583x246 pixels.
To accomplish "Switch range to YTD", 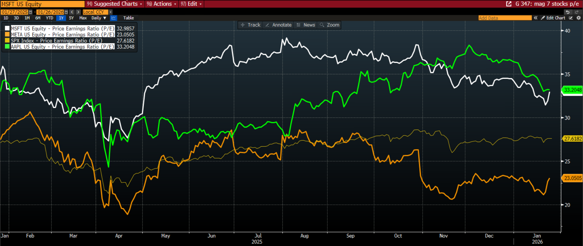I will coord(49,18).
